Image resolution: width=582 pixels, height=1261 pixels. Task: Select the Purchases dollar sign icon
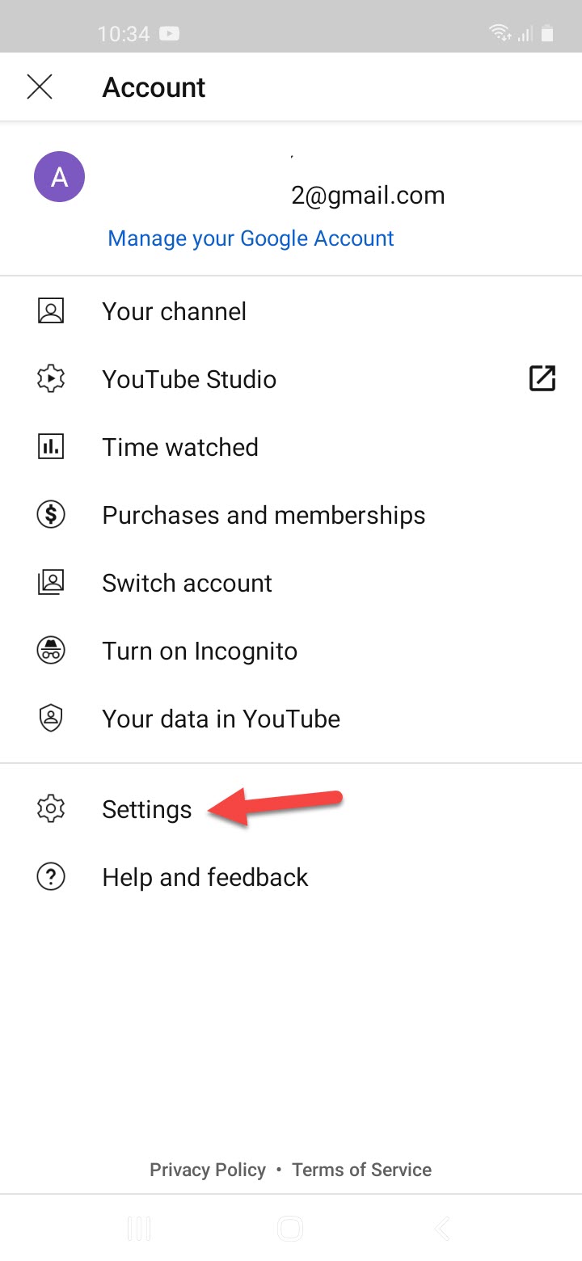coord(51,515)
